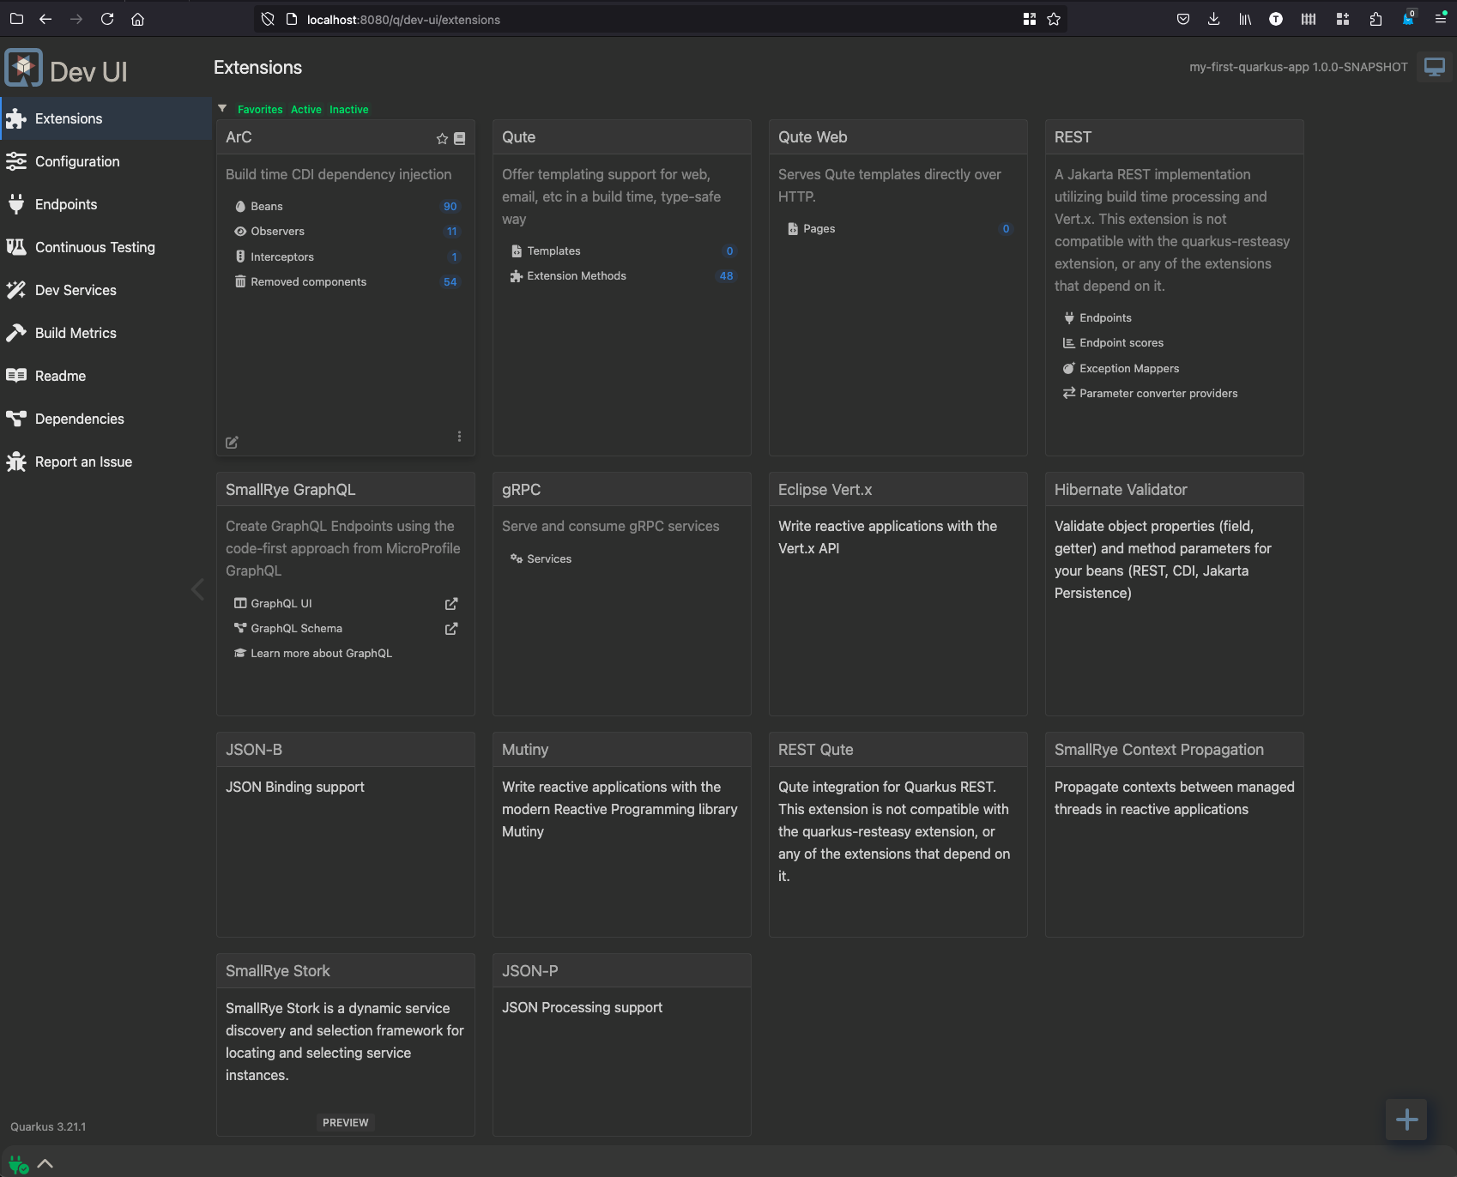Click the browser reload button
Viewport: 1457px width, 1177px height.
pyautogui.click(x=107, y=19)
